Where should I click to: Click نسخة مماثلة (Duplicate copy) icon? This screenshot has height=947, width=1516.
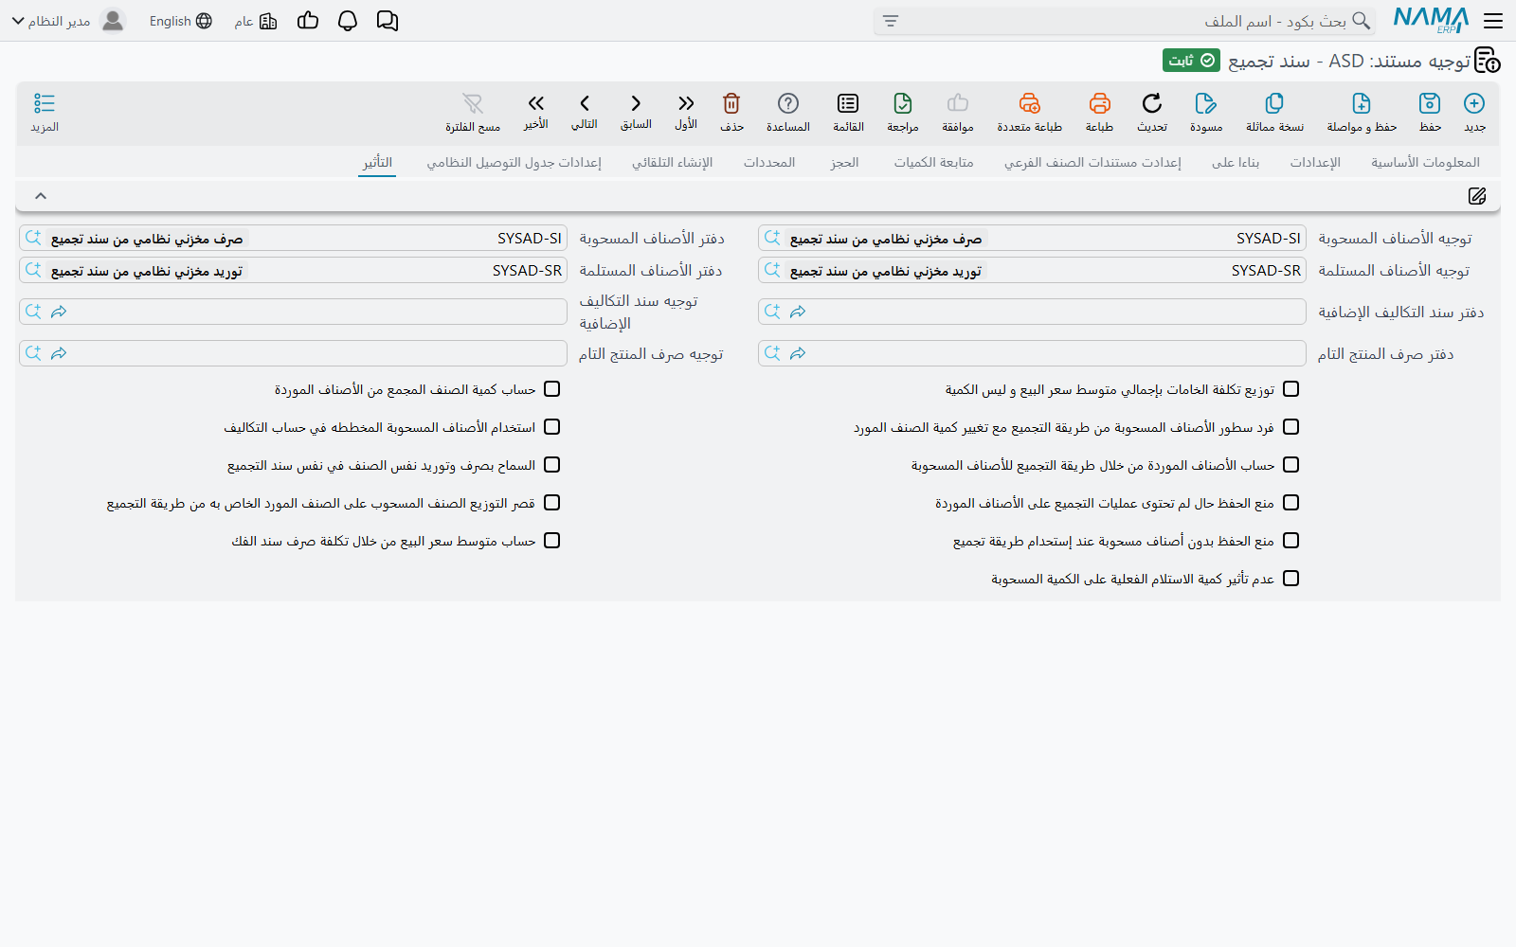click(x=1274, y=103)
